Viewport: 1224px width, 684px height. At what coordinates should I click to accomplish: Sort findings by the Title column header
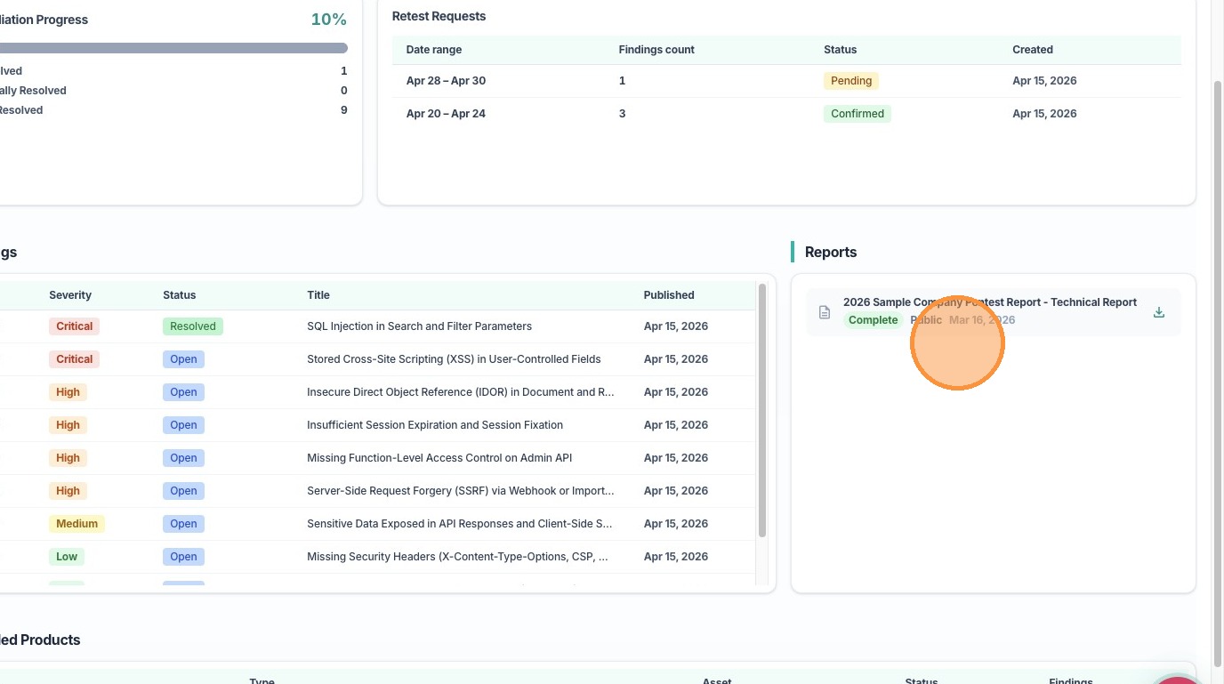(x=318, y=295)
